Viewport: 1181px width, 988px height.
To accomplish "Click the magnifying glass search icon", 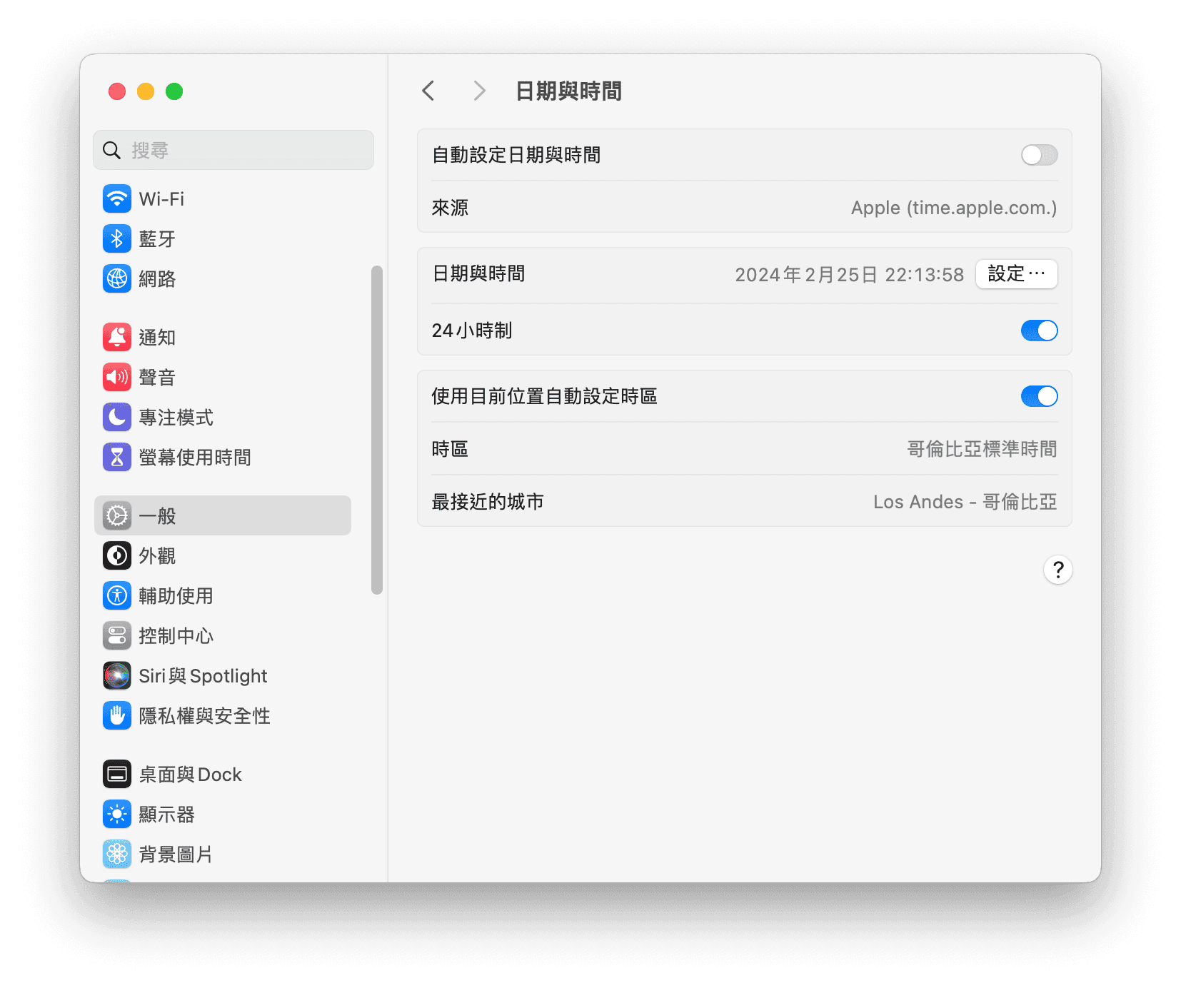I will click(111, 150).
